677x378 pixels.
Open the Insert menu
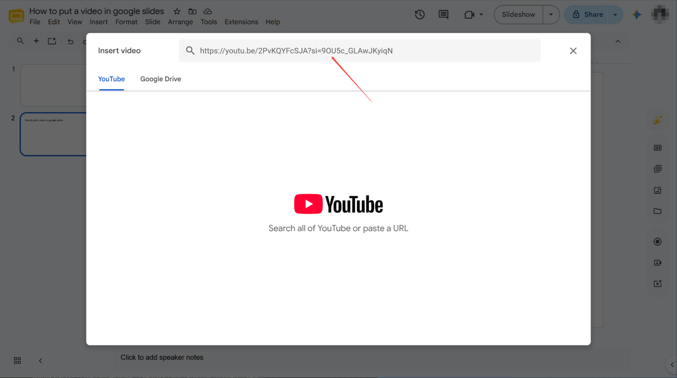[x=99, y=22]
